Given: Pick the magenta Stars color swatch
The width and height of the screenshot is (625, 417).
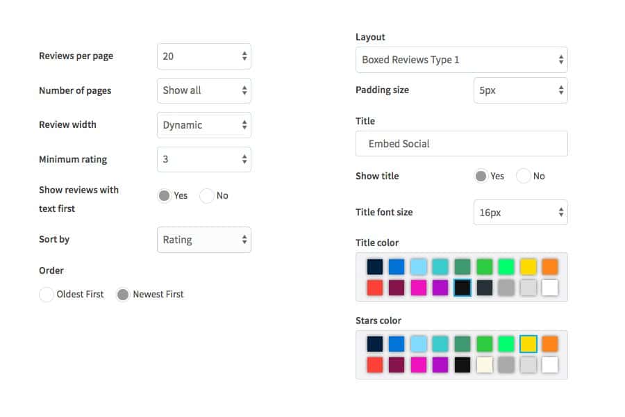Looking at the screenshot, I should click(419, 365).
